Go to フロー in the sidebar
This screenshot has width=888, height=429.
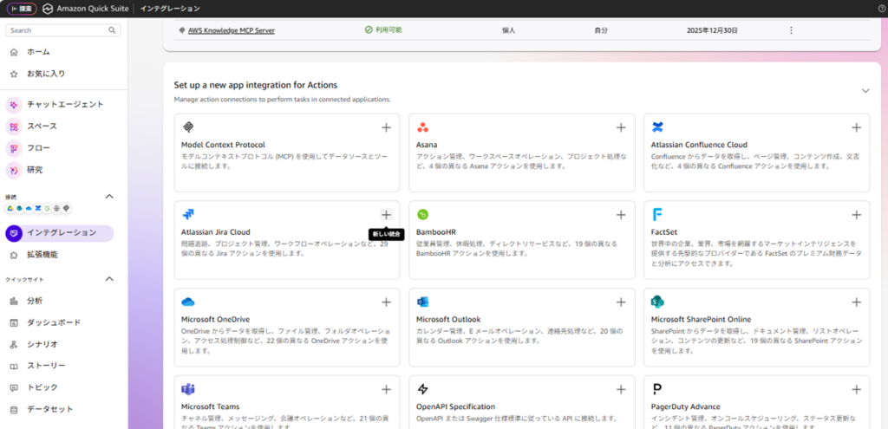point(37,148)
